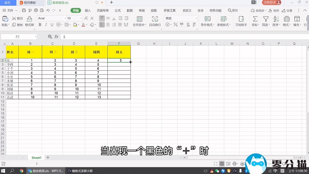Click the guest login (访客登录) button
309x174 pixels.
pos(271,2)
